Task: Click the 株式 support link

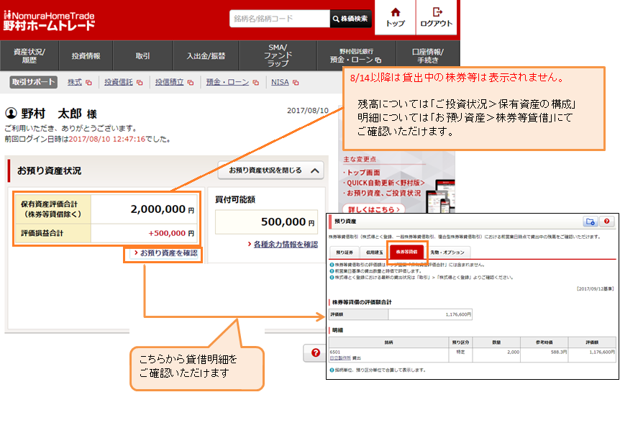Action: click(x=74, y=82)
